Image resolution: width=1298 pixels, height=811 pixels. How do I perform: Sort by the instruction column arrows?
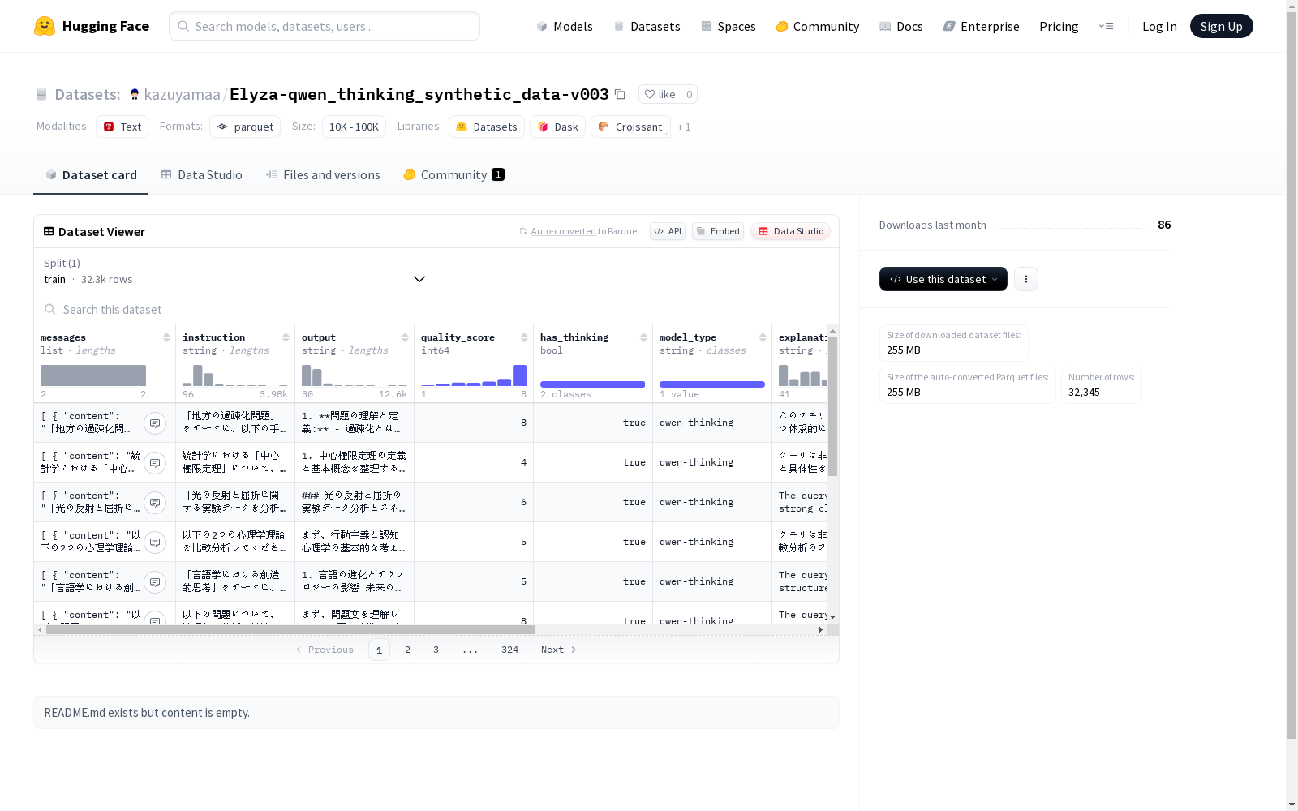pyautogui.click(x=286, y=337)
